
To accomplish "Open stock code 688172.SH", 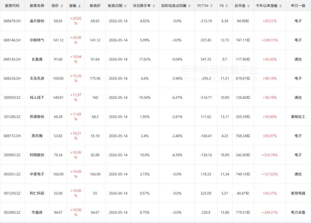I will coord(12,136).
